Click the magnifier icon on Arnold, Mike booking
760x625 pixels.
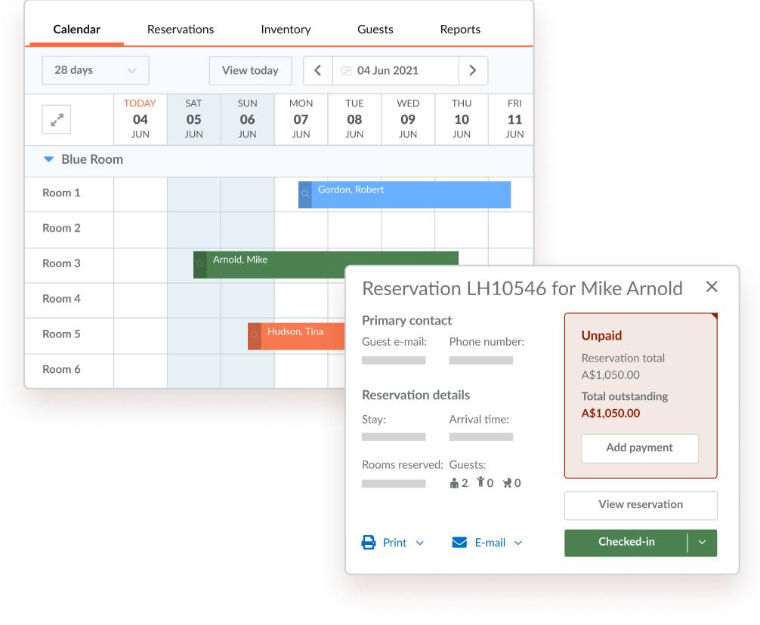point(200,265)
